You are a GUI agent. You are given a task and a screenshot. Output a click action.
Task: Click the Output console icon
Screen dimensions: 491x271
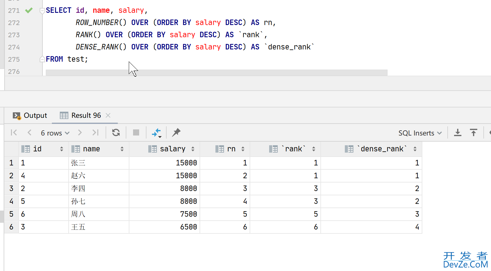pyautogui.click(x=17, y=116)
